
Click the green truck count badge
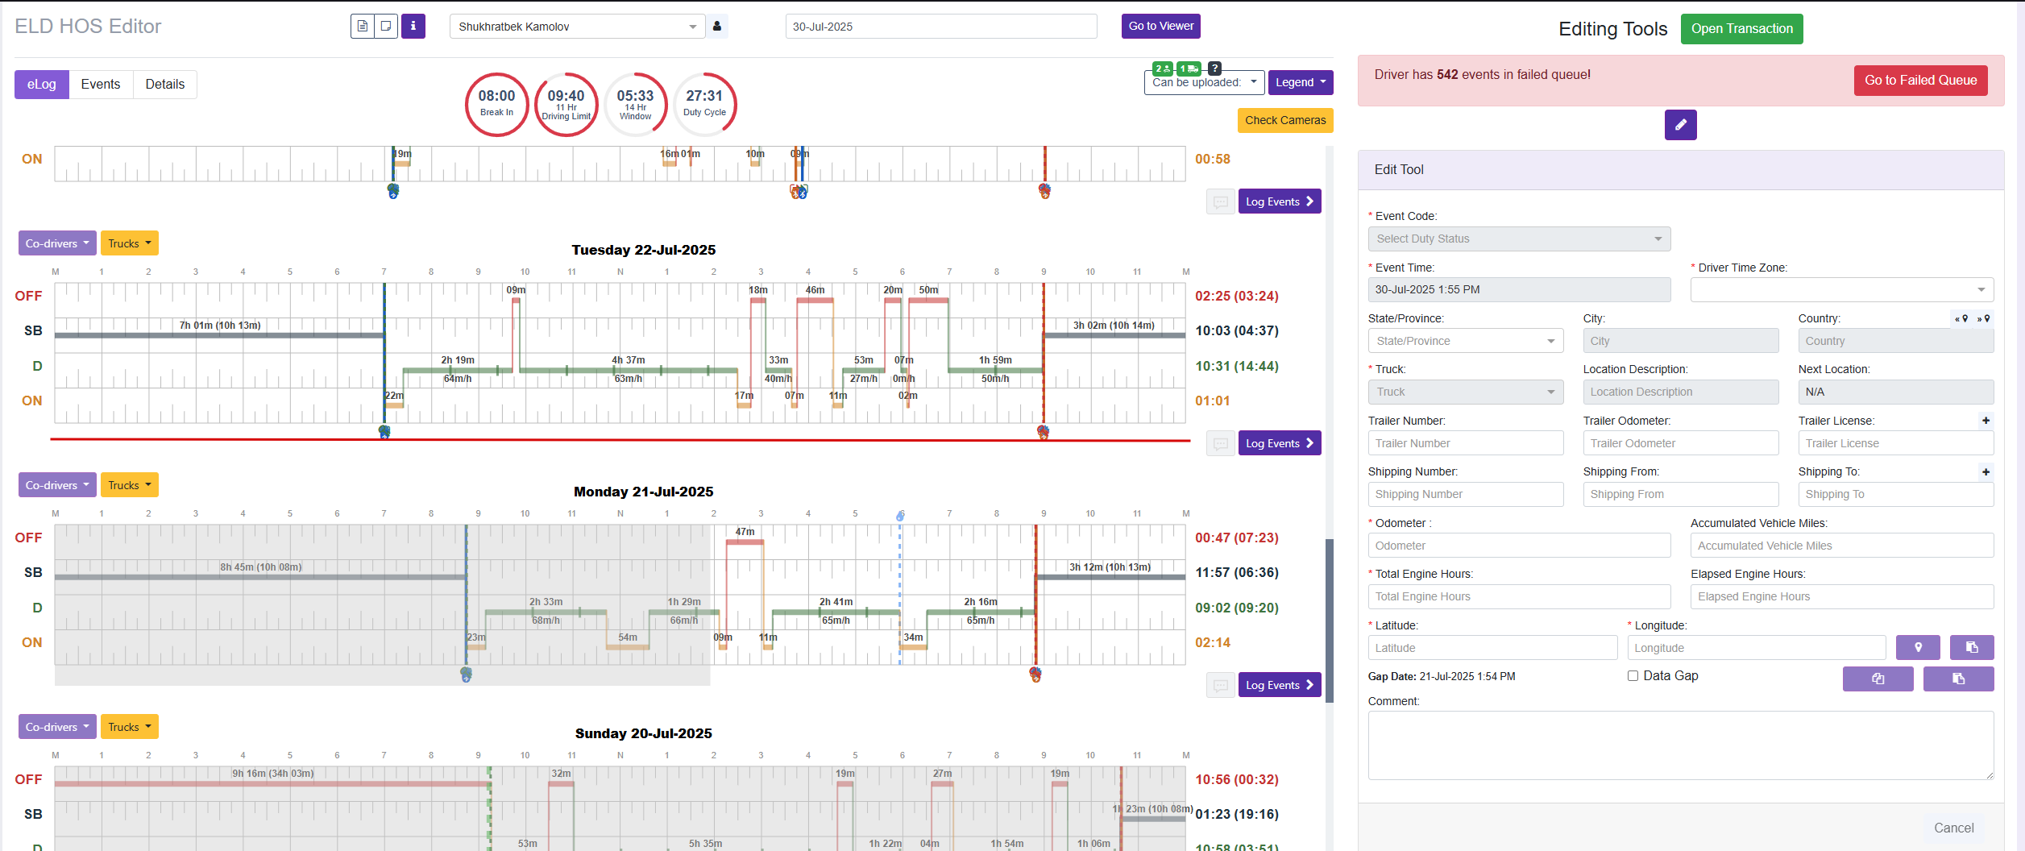tap(1189, 68)
